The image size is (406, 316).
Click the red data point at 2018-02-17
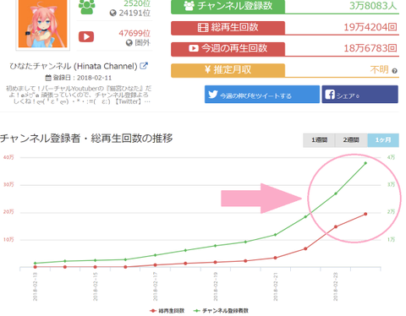(x=156, y=265)
